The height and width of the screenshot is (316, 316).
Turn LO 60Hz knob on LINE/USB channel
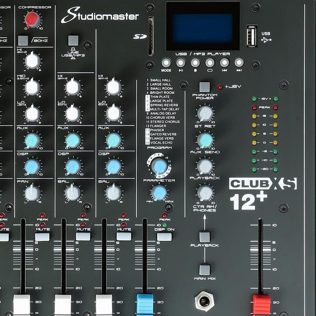pyautogui.click(x=73, y=114)
